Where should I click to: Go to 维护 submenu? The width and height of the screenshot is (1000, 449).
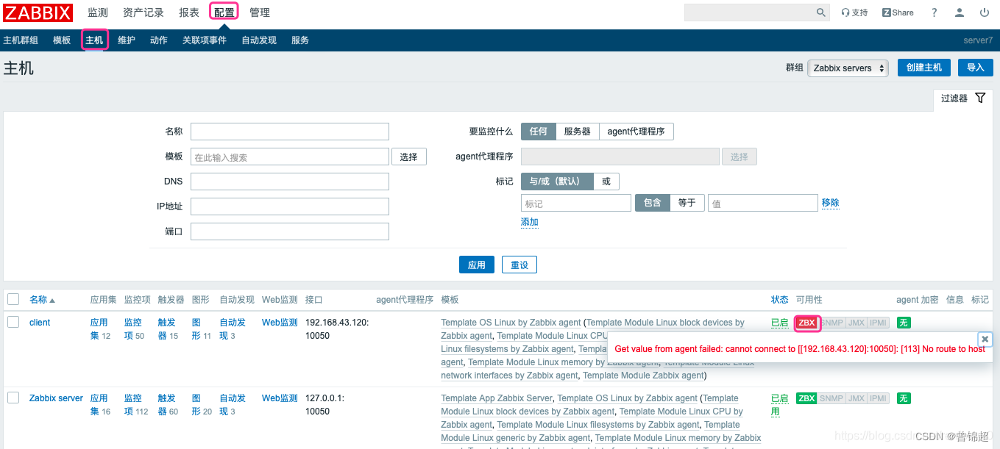coord(127,40)
